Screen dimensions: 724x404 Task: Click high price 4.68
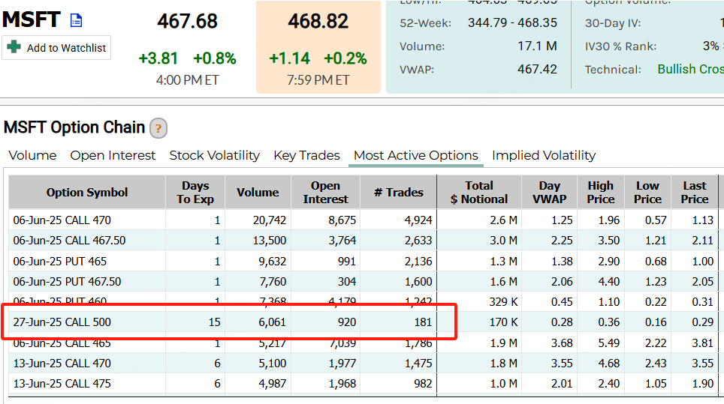608,364
